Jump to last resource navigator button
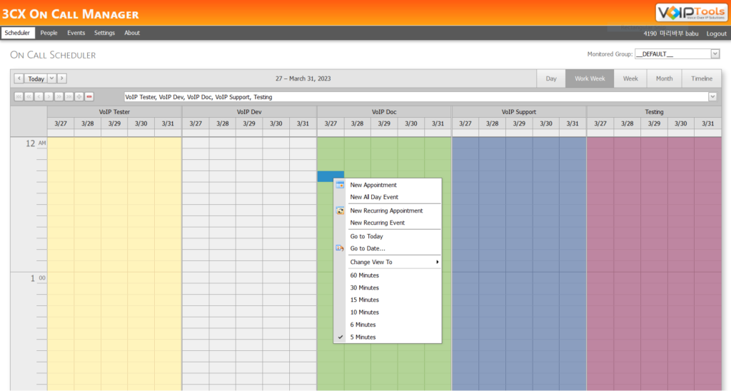 [69, 96]
